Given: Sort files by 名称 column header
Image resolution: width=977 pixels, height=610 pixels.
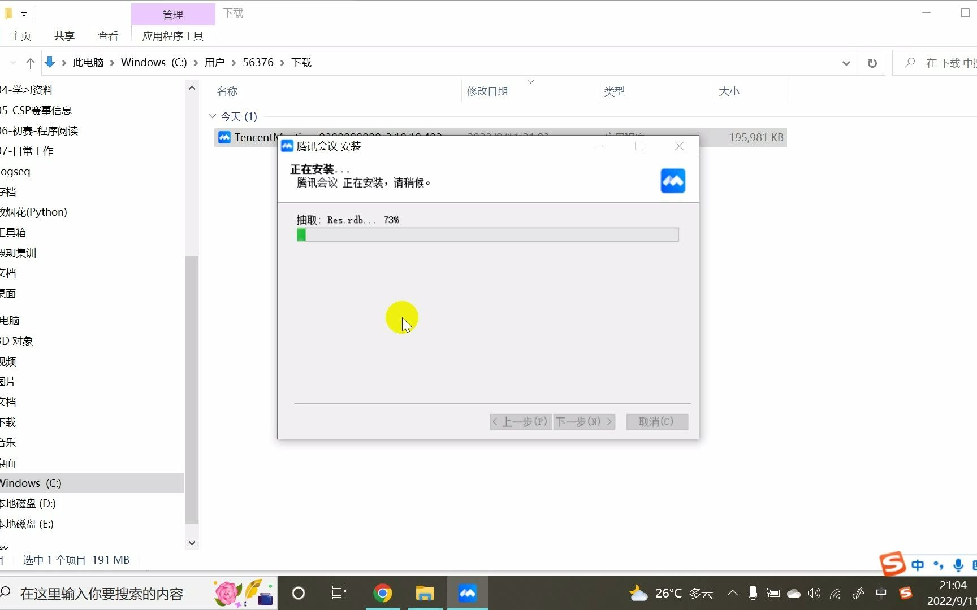Looking at the screenshot, I should click(x=227, y=91).
